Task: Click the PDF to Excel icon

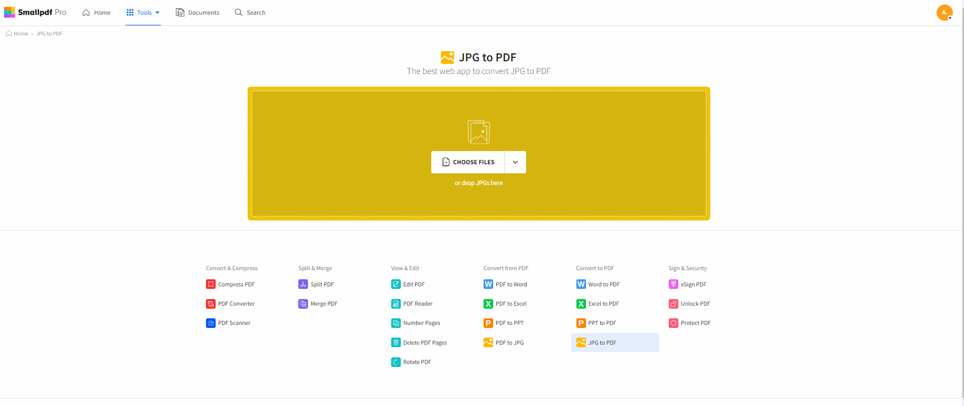Action: tap(488, 304)
